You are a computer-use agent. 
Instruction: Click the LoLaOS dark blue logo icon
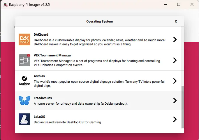click(x=24, y=119)
